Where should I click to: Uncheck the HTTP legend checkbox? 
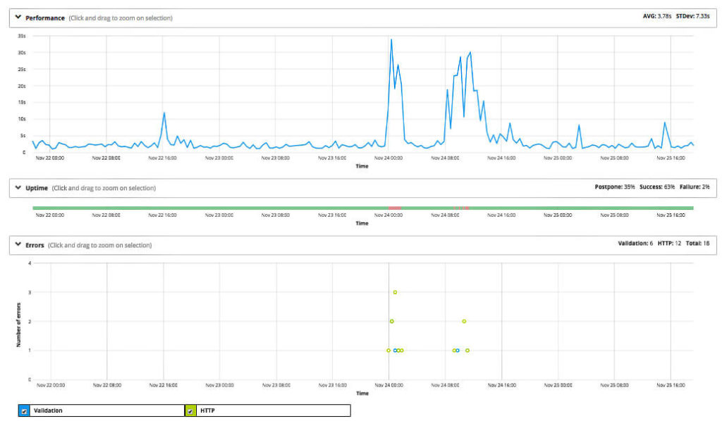[190, 411]
